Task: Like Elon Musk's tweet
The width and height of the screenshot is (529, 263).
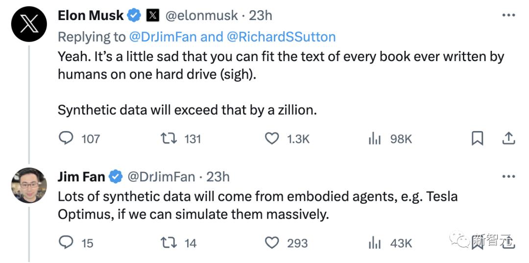Action: pyautogui.click(x=272, y=139)
